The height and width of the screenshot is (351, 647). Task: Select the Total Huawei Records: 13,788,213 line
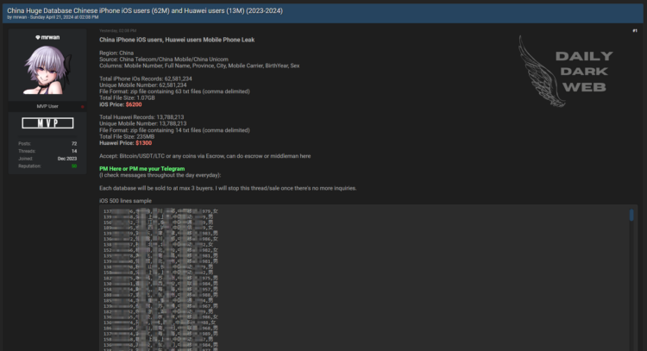pos(141,117)
